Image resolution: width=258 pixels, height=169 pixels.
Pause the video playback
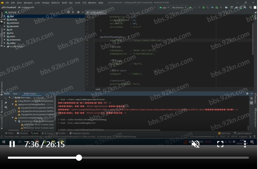(x=12, y=144)
